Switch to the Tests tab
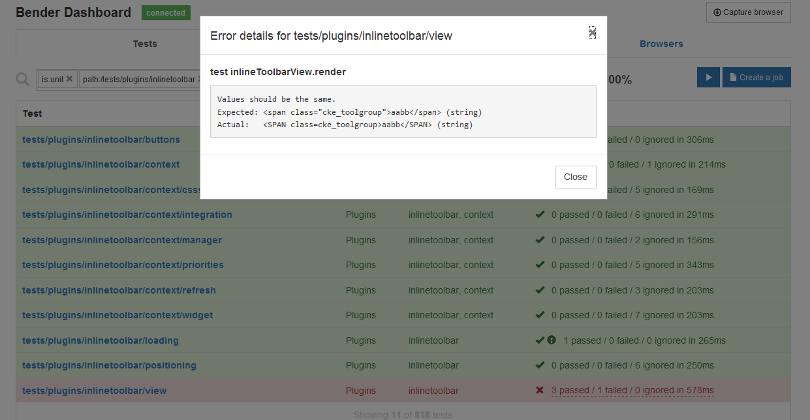The height and width of the screenshot is (420, 810). 145,44
